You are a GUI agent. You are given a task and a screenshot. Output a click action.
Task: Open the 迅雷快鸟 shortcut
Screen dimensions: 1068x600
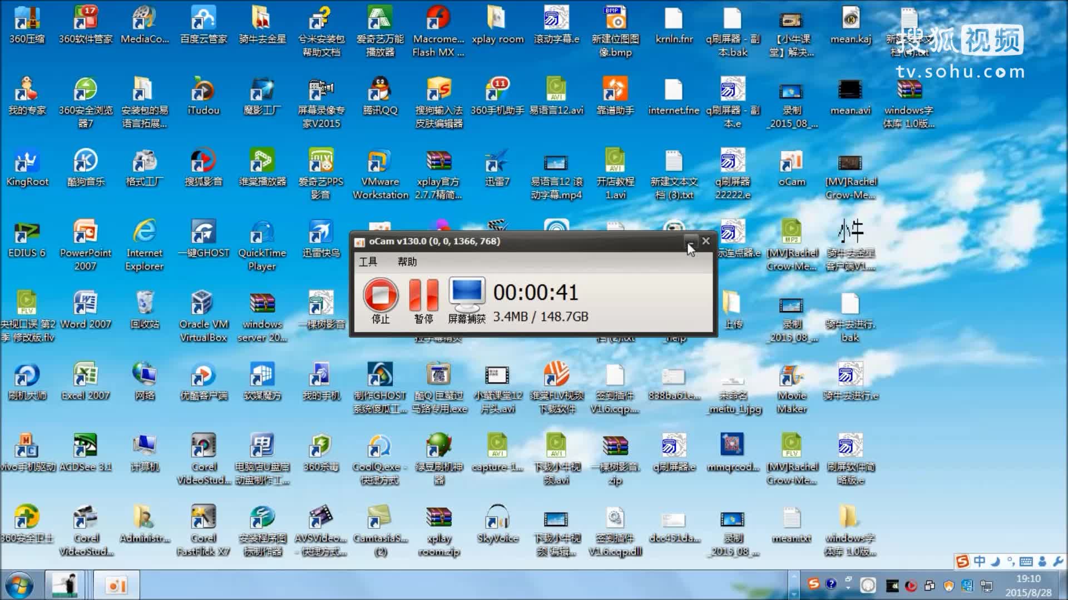(321, 238)
